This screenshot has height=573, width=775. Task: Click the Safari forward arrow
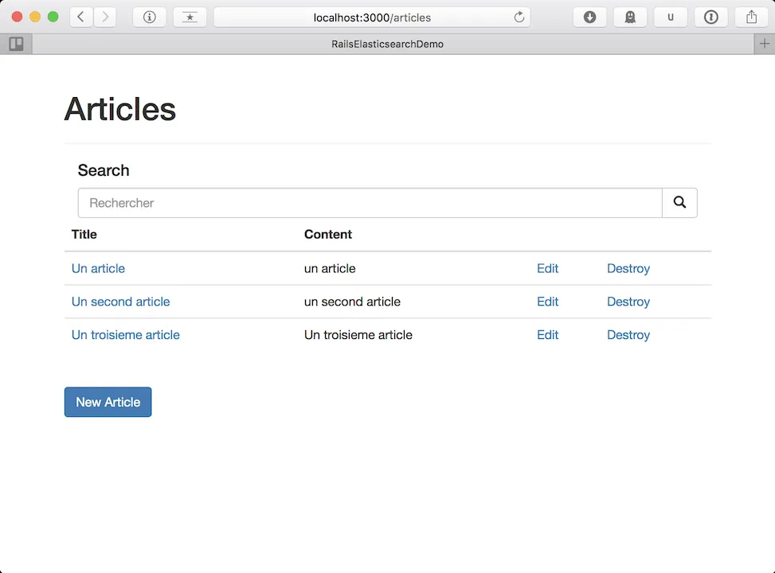[105, 18]
